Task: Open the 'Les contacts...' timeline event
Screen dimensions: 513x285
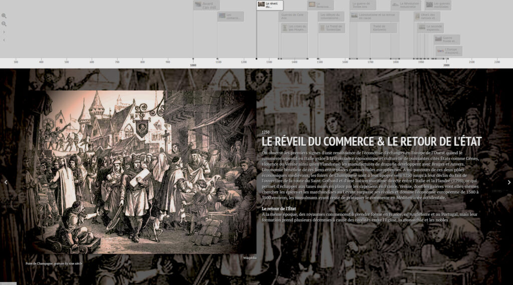Action: (x=230, y=17)
